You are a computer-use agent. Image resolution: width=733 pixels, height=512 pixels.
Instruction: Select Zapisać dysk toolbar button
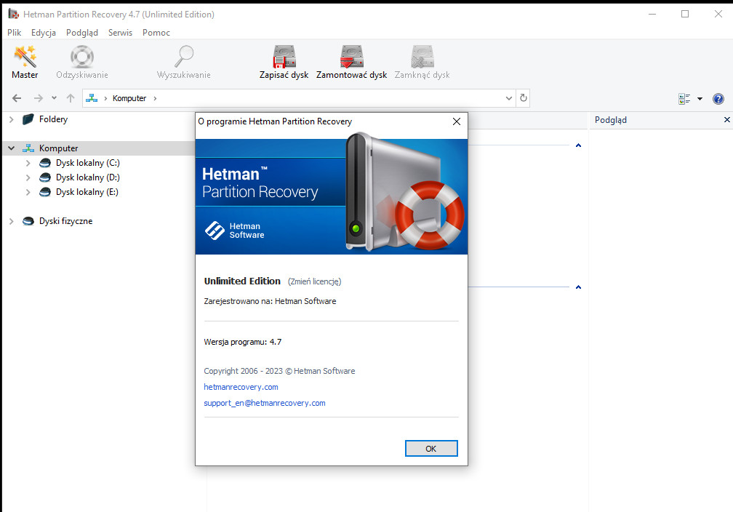coord(284,63)
